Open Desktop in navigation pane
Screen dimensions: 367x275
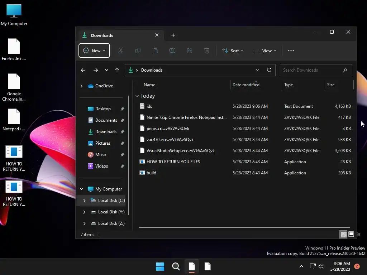click(x=103, y=109)
